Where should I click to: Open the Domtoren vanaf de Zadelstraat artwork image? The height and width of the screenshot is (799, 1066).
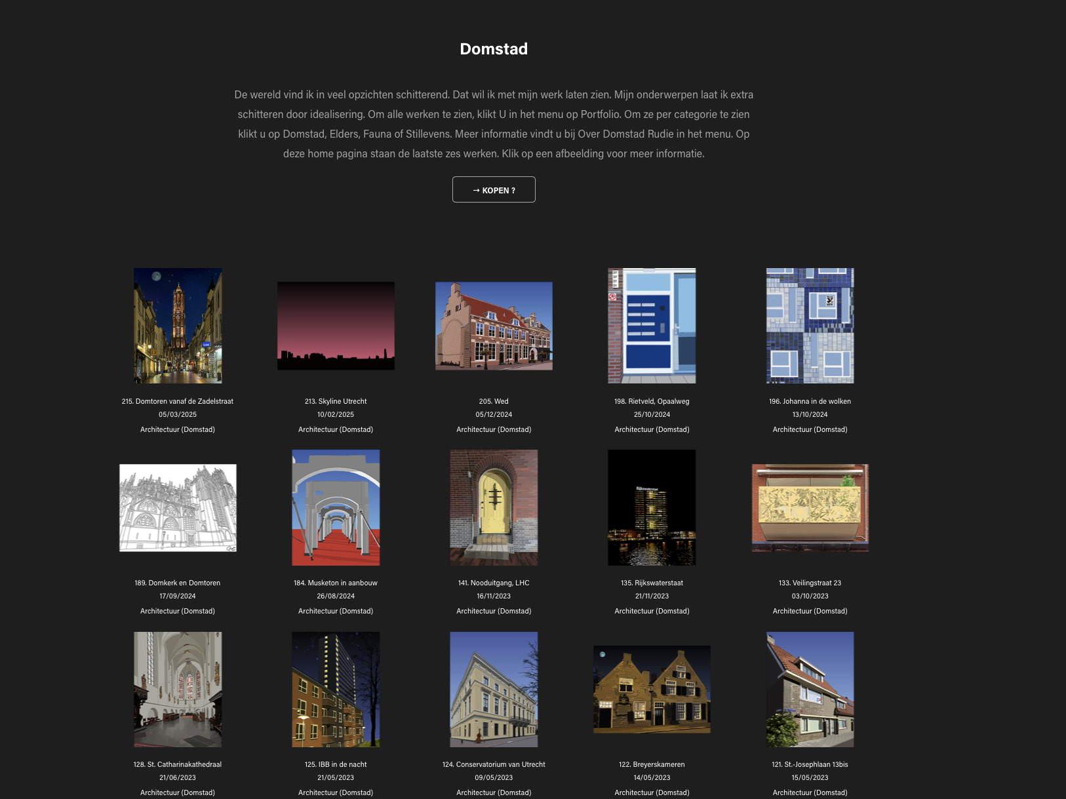[178, 326]
